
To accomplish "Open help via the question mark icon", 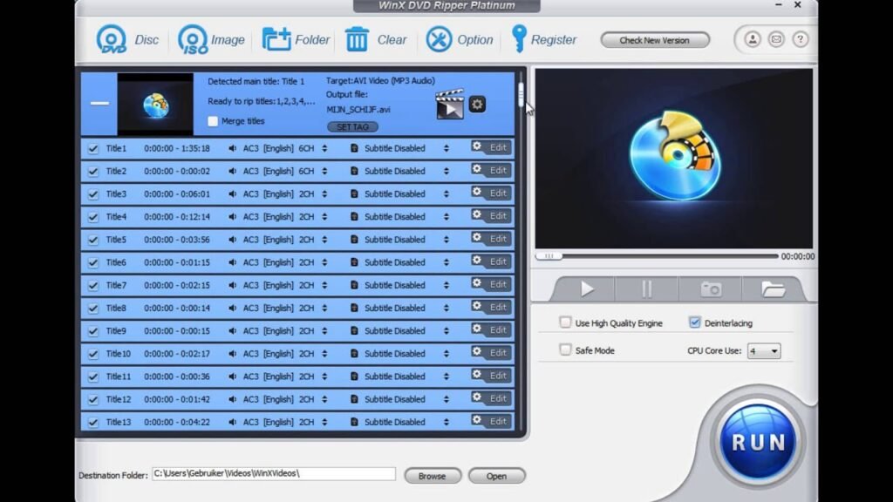I will (801, 39).
